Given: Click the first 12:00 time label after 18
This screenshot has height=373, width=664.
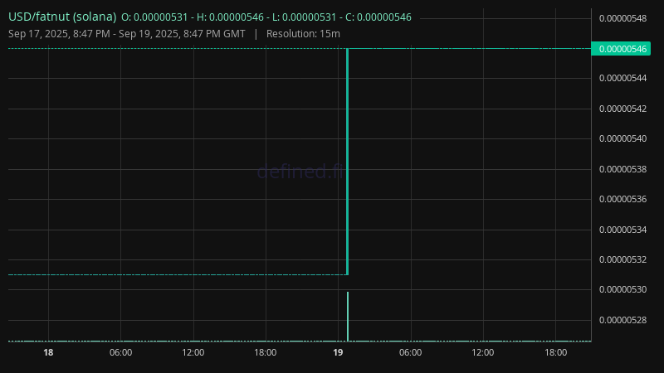Looking at the screenshot, I should 193,353.
